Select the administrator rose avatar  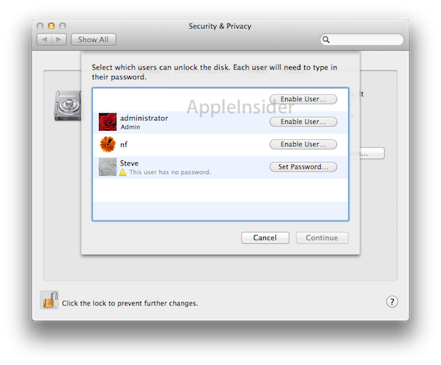[107, 122]
